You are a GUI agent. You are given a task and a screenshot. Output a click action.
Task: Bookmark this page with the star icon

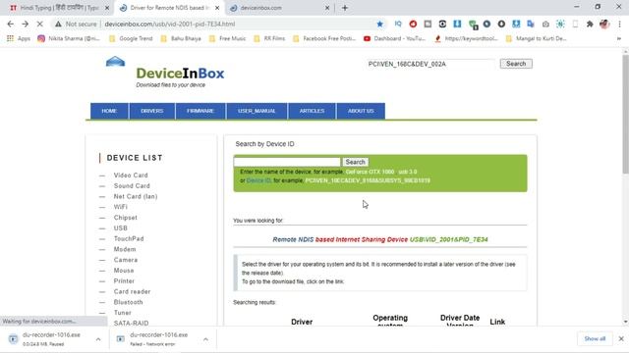point(380,24)
